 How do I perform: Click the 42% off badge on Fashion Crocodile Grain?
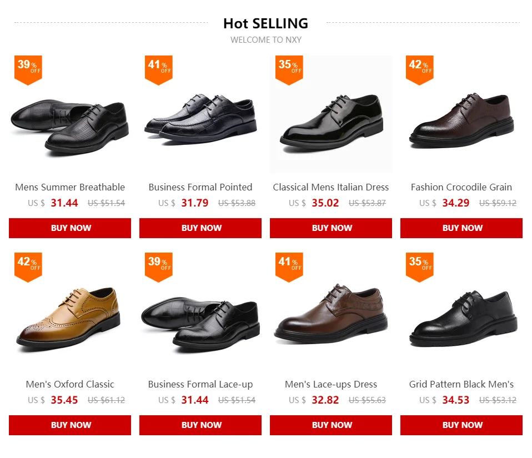pyautogui.click(x=419, y=69)
